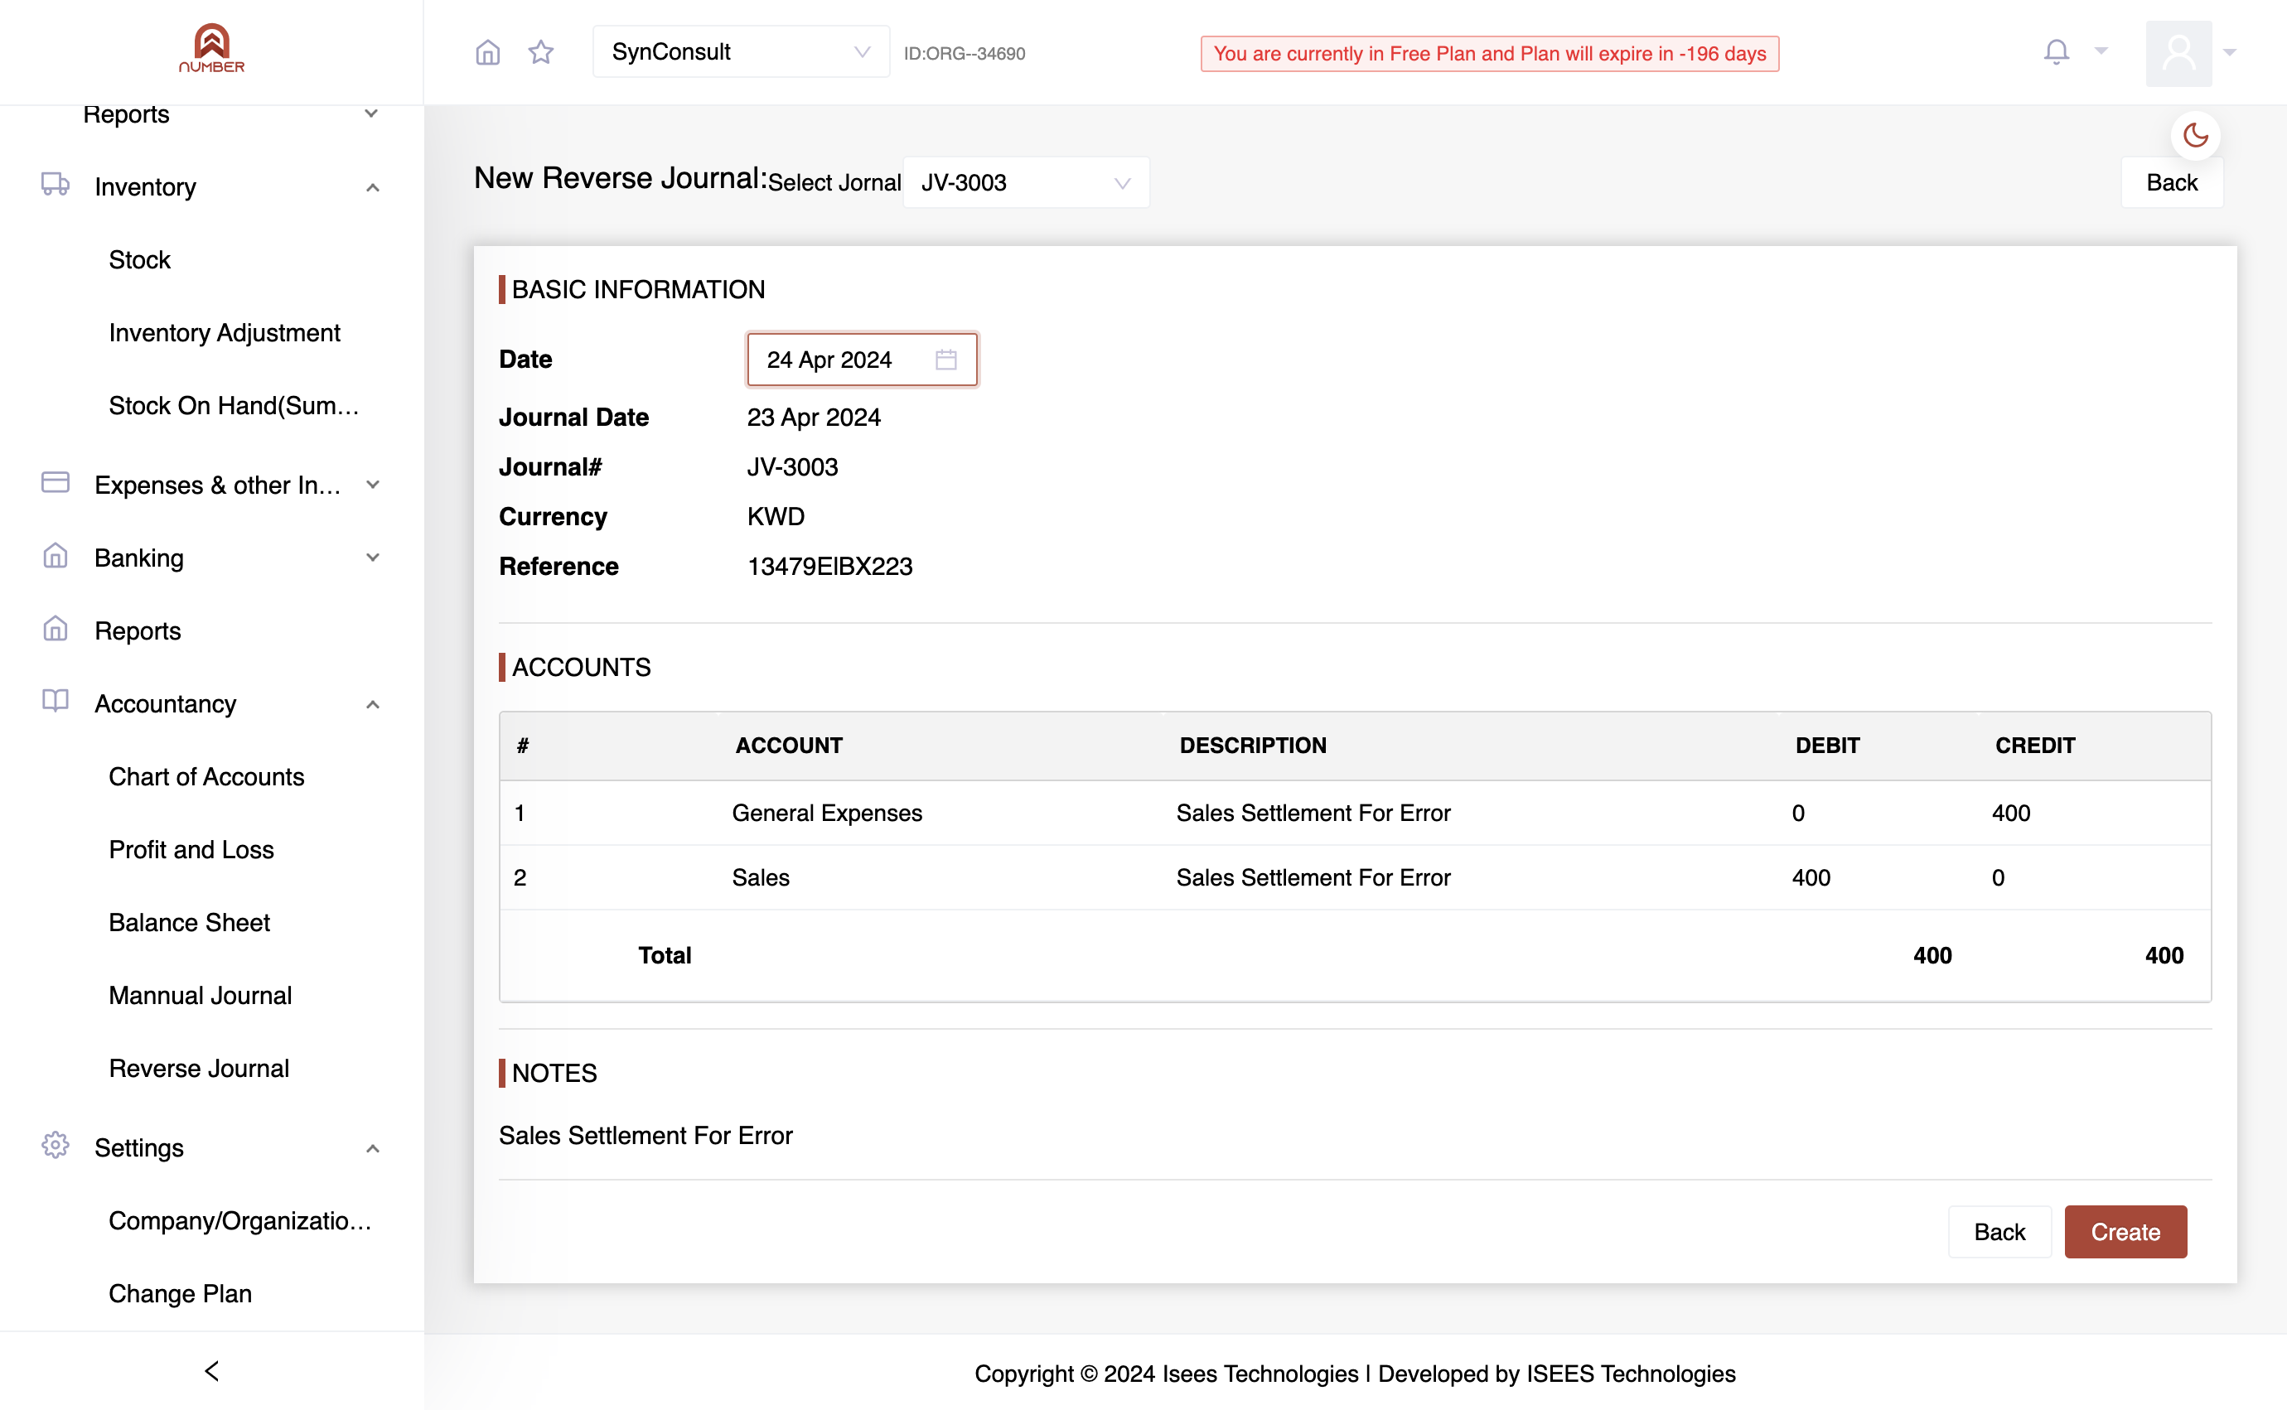Click the Date input field
The height and width of the screenshot is (1410, 2287).
[862, 360]
